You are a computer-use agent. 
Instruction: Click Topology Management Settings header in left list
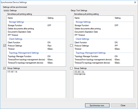pyautogui.click(x=24, y=53)
